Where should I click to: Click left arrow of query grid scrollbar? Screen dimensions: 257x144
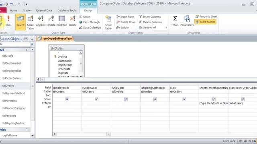pyautogui.click(x=55, y=134)
